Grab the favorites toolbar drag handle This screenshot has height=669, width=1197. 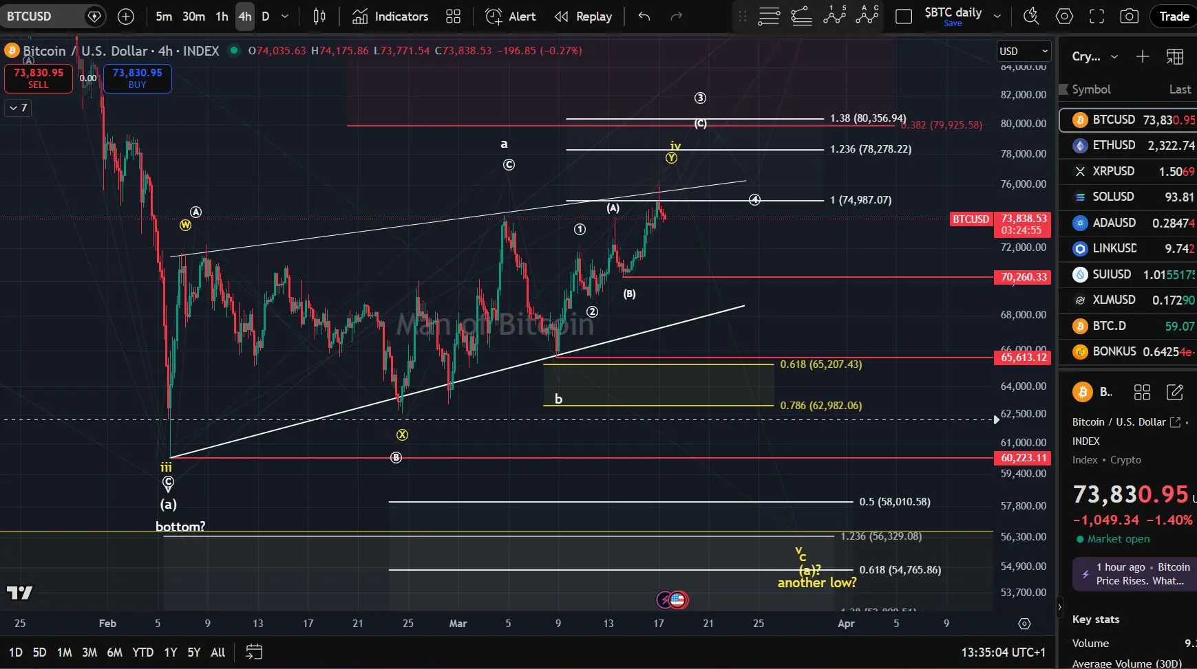click(742, 17)
